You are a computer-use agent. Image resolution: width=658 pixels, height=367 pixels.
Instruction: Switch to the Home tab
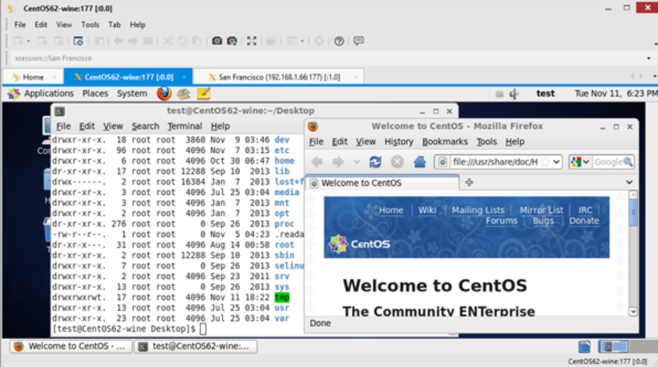tap(33, 77)
